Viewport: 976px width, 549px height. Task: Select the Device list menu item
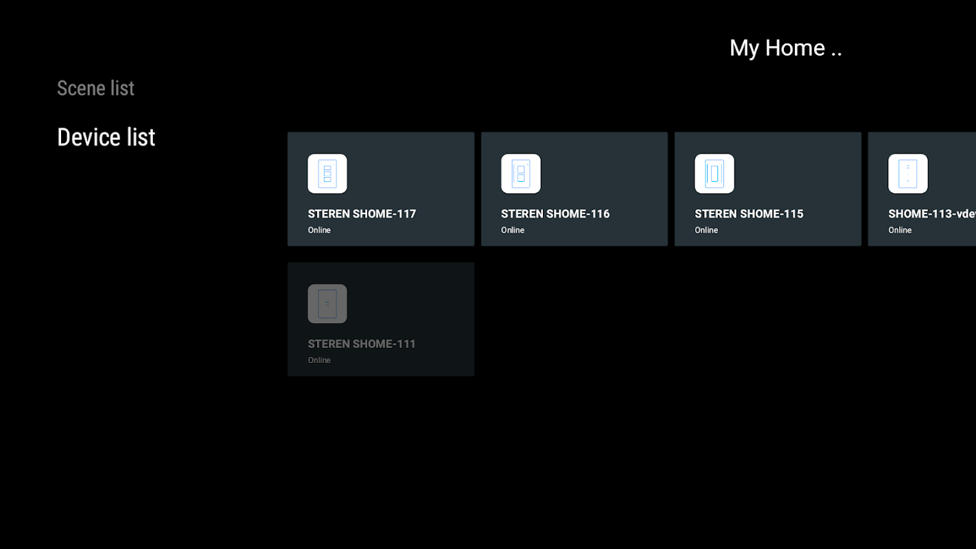coord(106,137)
